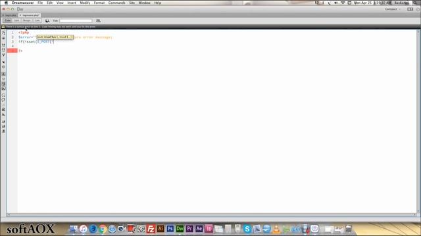421x236 pixels.
Task: Switch to Split view
Action: pyautogui.click(x=16, y=20)
